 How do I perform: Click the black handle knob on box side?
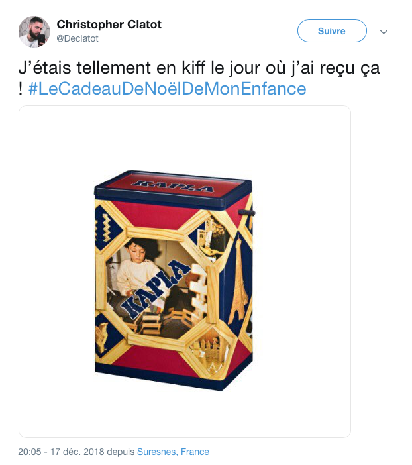tap(247, 213)
